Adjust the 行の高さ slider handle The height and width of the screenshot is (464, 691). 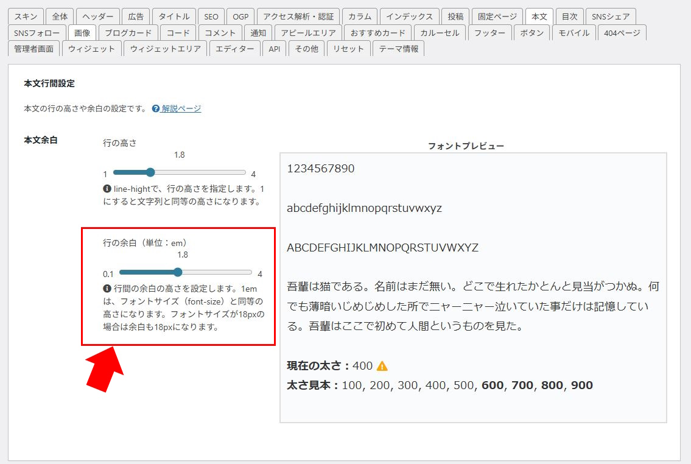click(x=150, y=172)
